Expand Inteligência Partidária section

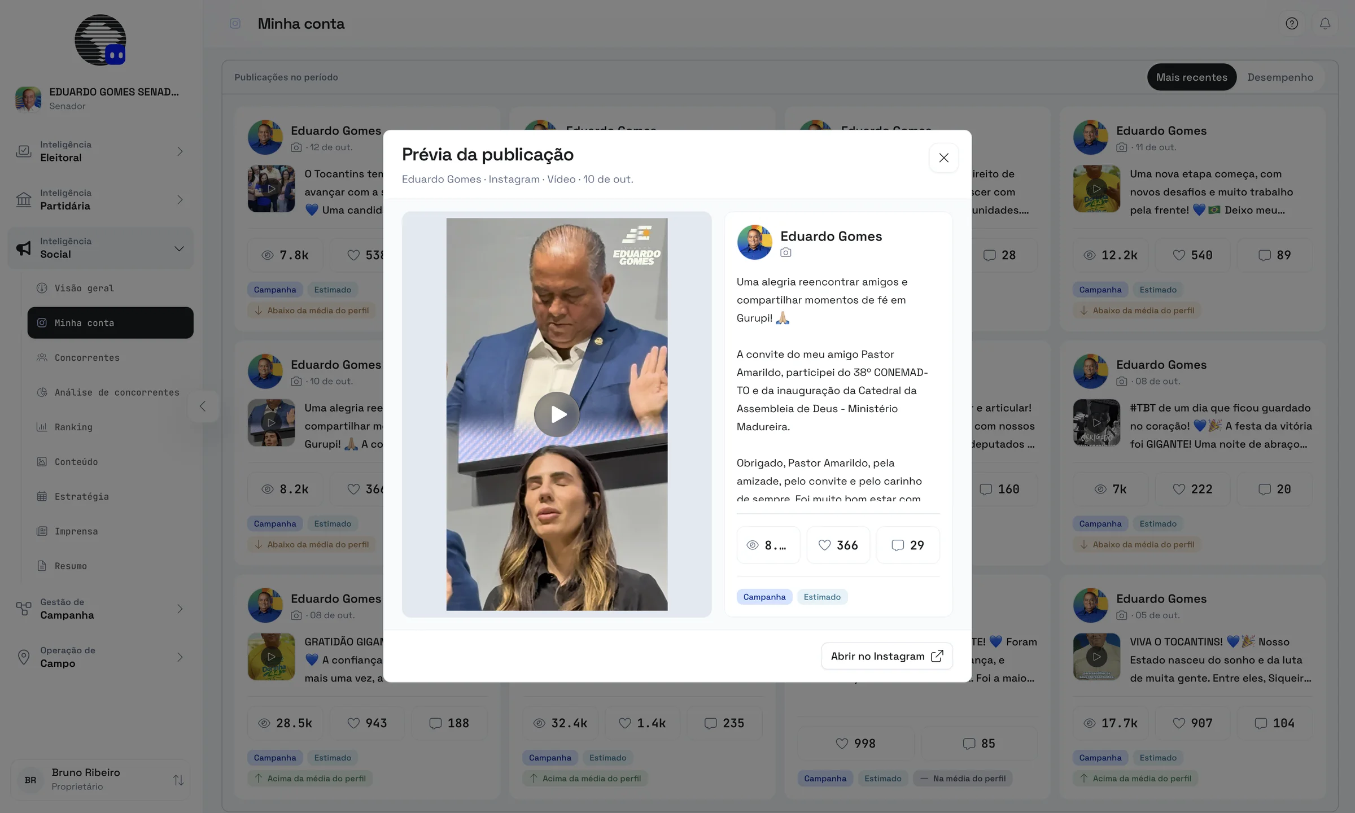click(x=100, y=200)
